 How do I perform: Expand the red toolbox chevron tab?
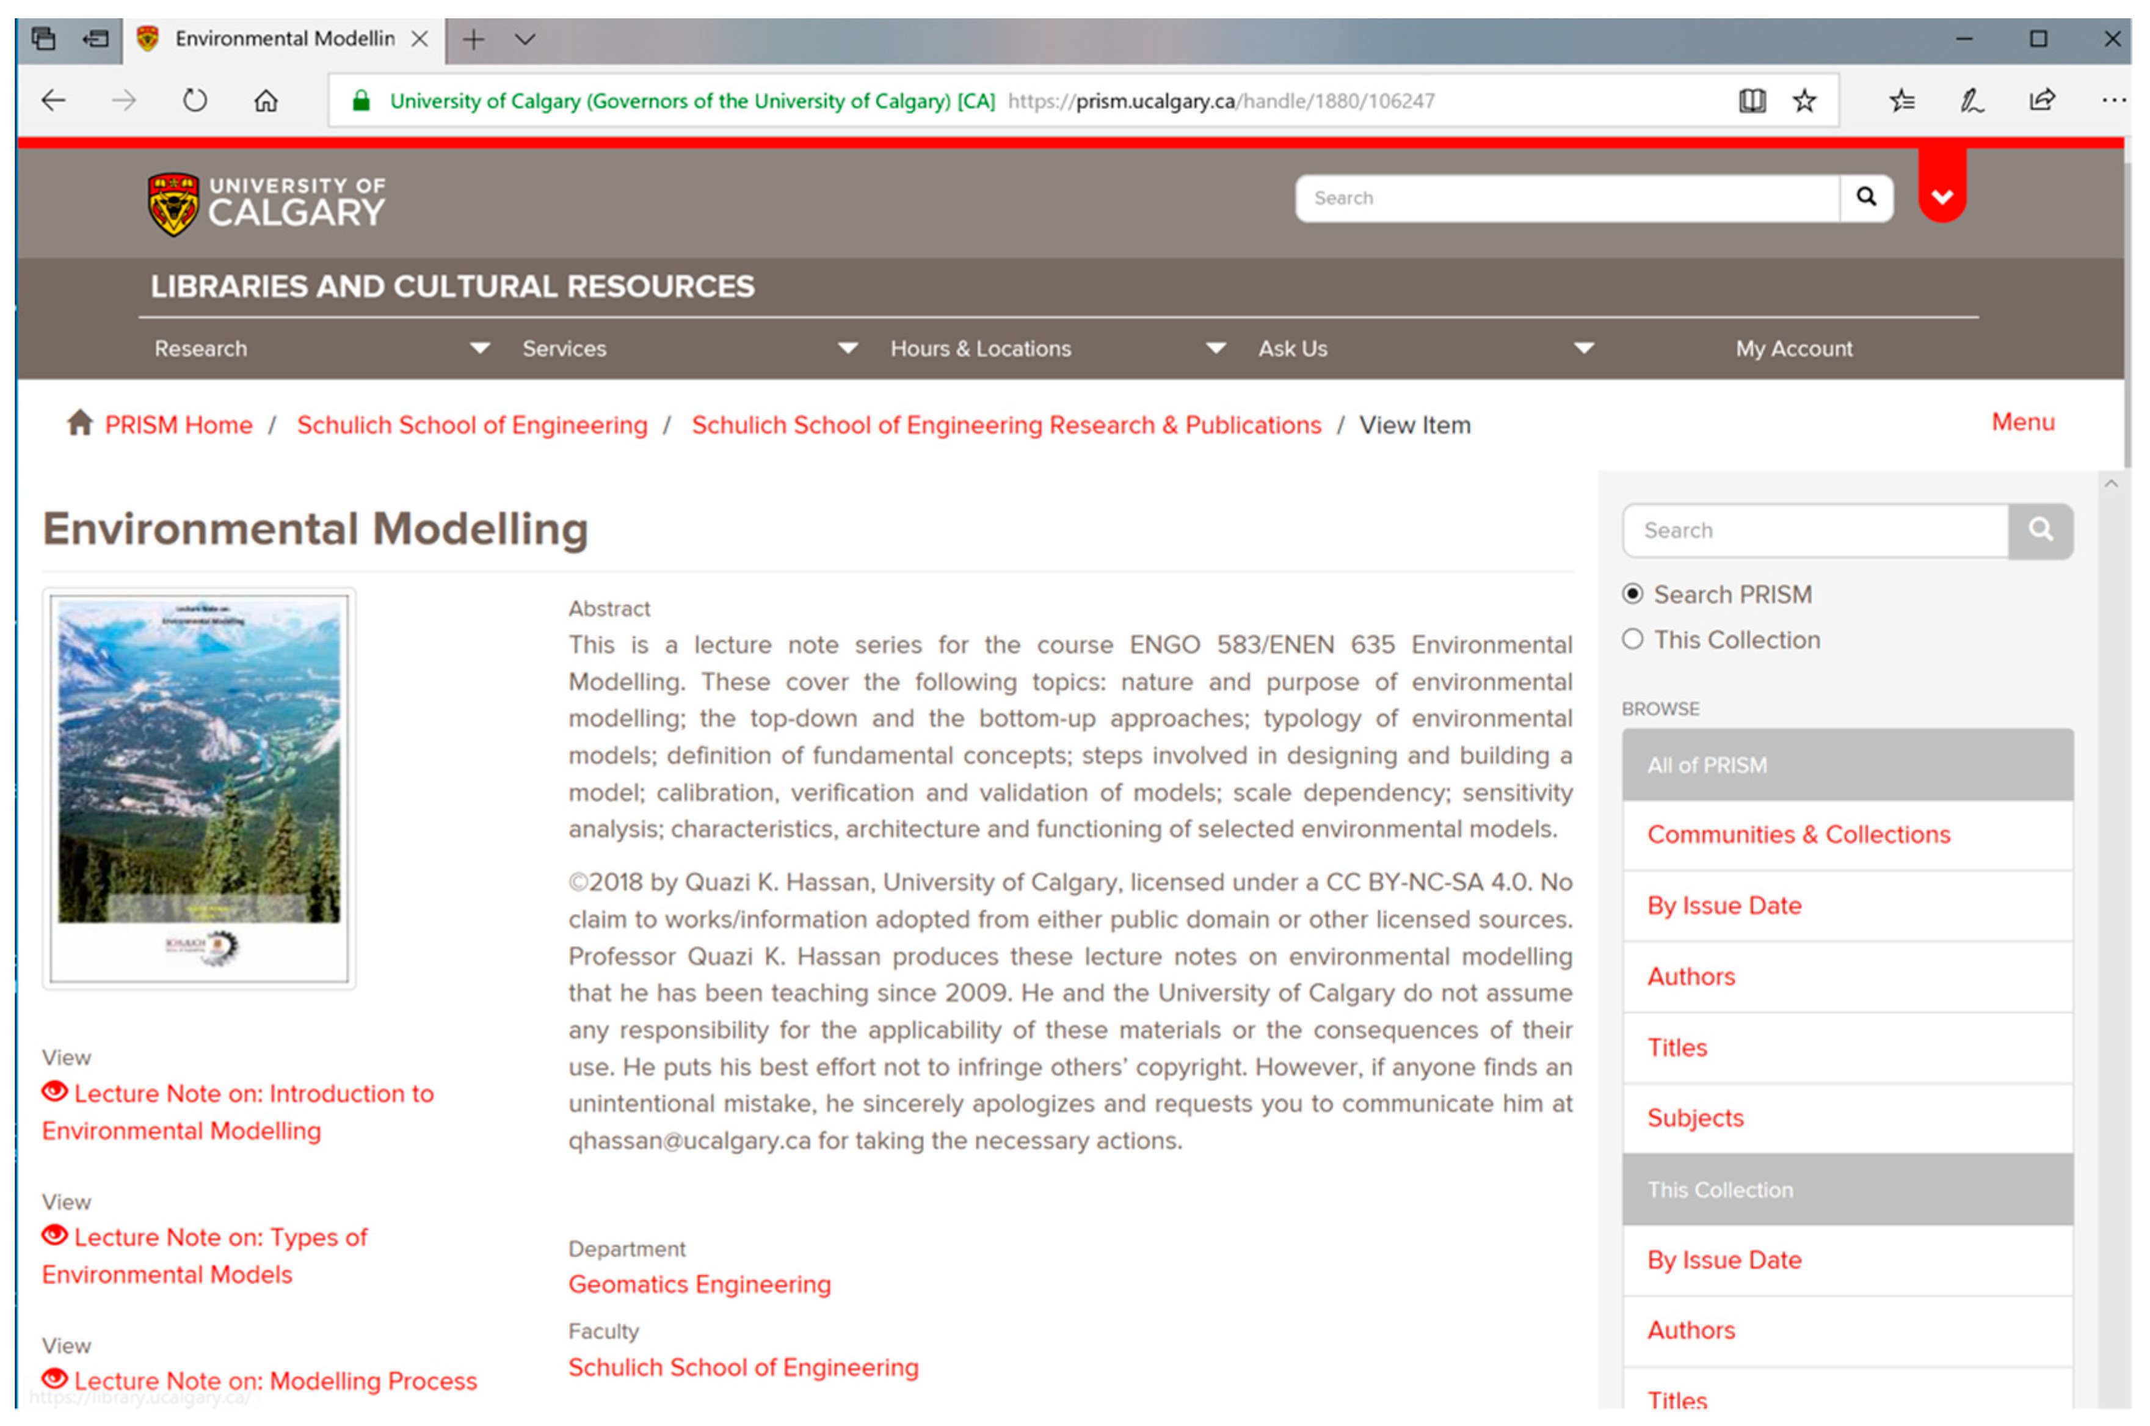tap(1942, 186)
